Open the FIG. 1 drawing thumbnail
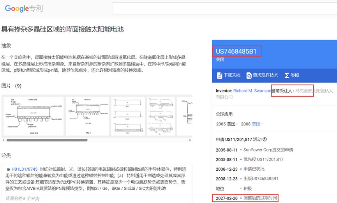The image size is (337, 203). tap(87, 116)
